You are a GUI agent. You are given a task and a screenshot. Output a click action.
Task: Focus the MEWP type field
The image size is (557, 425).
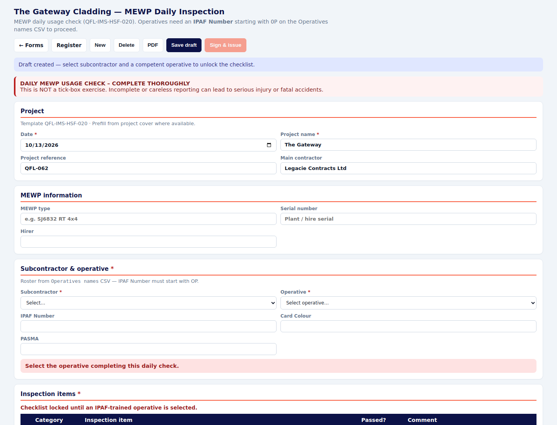(x=149, y=219)
